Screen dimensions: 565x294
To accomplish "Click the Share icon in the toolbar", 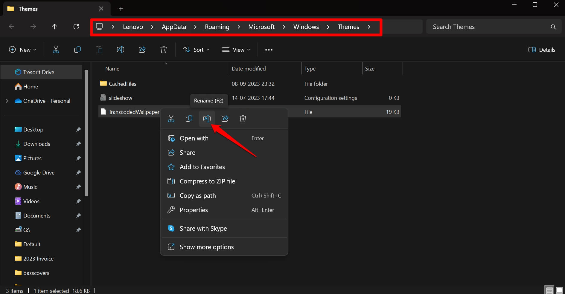I will click(x=142, y=50).
